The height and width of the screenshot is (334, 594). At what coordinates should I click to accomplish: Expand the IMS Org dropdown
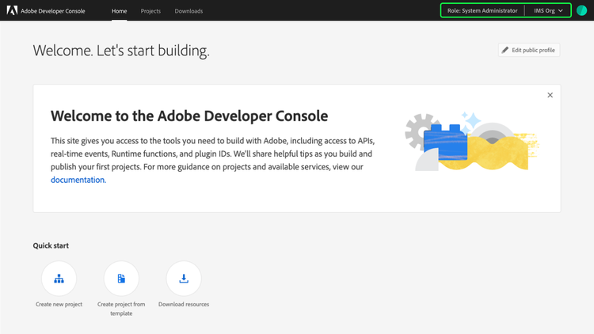[549, 11]
